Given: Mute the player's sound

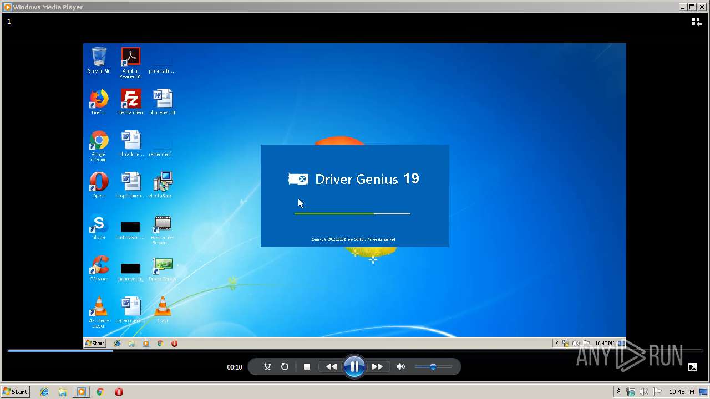Looking at the screenshot, I should 401,367.
